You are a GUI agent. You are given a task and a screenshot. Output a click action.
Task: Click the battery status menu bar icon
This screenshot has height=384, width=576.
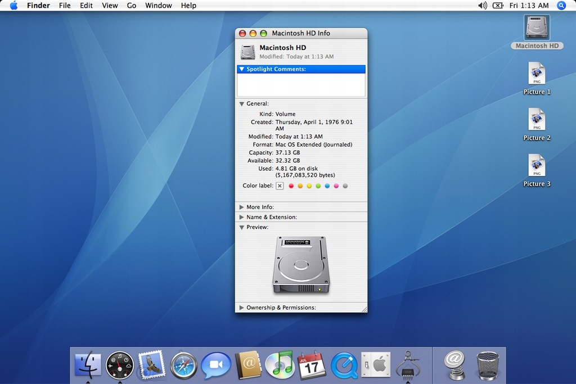point(498,6)
